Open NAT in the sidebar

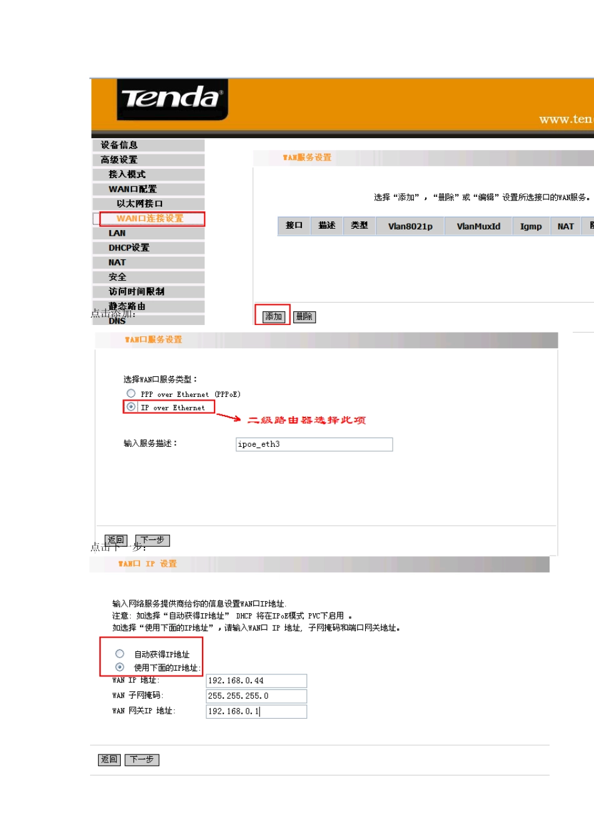point(148,262)
